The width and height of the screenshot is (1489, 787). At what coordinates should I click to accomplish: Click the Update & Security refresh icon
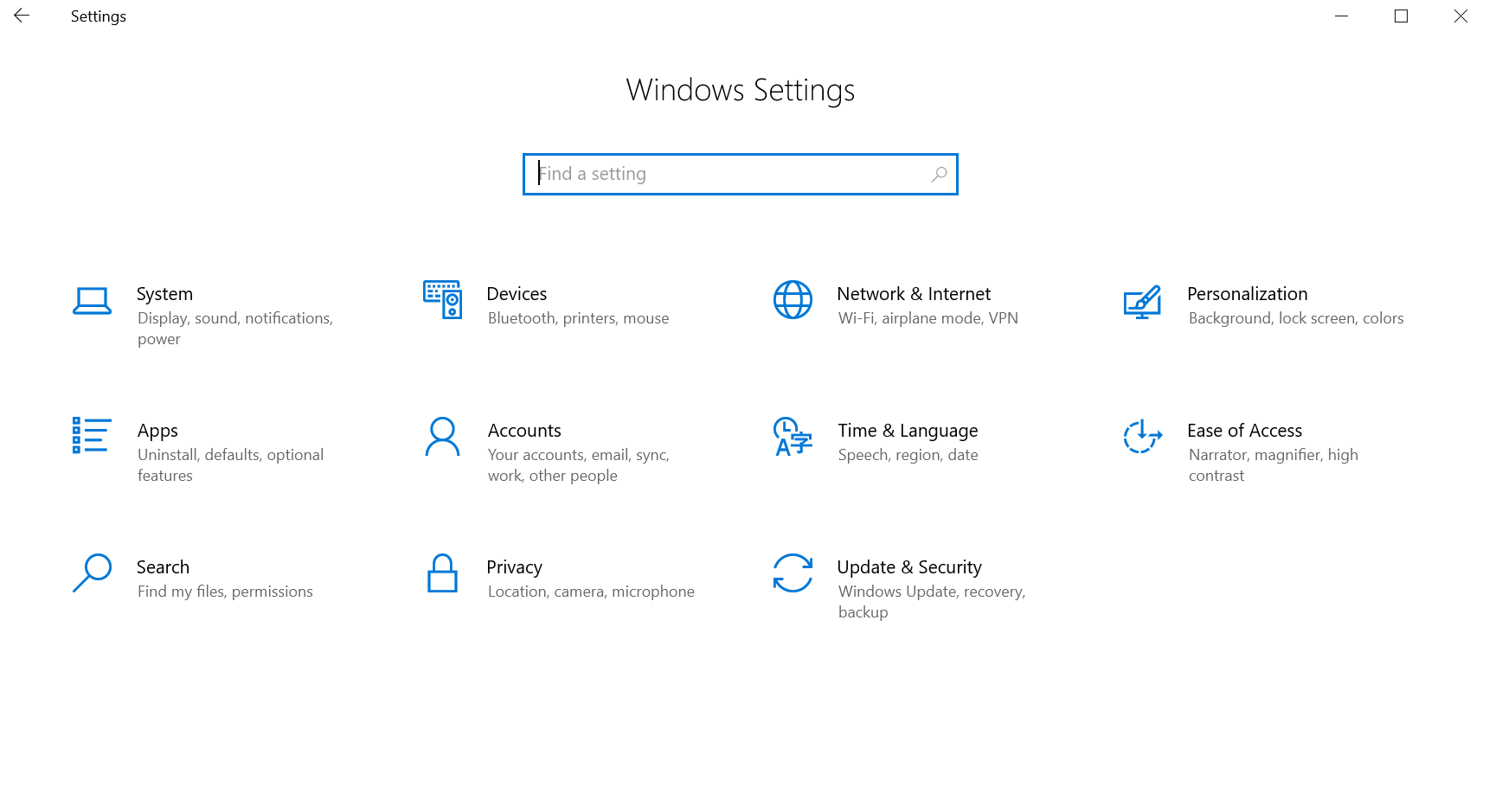click(x=793, y=573)
